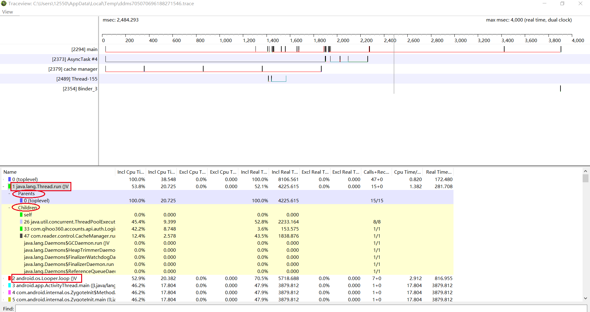Click the 816.955 Real Time/Call cell
The image size is (590, 312).
click(443, 278)
